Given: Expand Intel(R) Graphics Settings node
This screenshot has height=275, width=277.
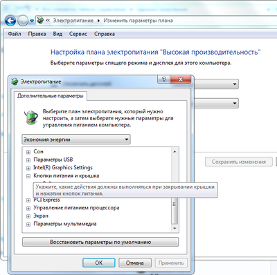Looking at the screenshot, I should [x=28, y=168].
